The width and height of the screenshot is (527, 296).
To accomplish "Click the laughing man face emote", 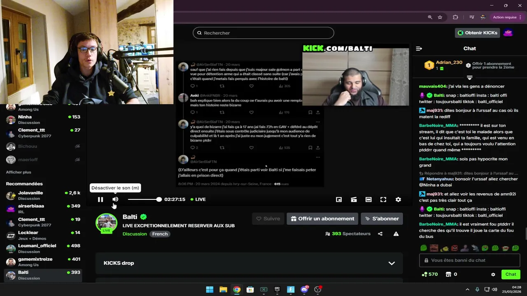I will (434, 248).
